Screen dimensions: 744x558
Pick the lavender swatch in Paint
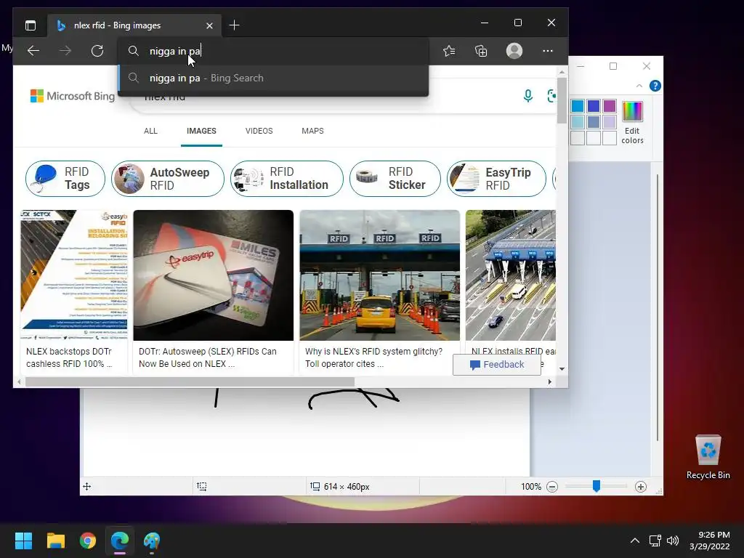(x=610, y=122)
